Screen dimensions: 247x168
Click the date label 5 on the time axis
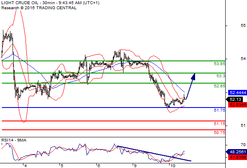tap(62, 166)
